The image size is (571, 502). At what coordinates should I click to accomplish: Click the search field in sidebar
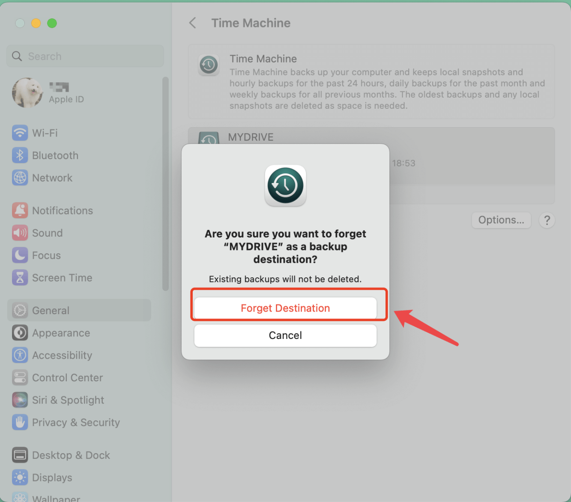[x=85, y=56]
